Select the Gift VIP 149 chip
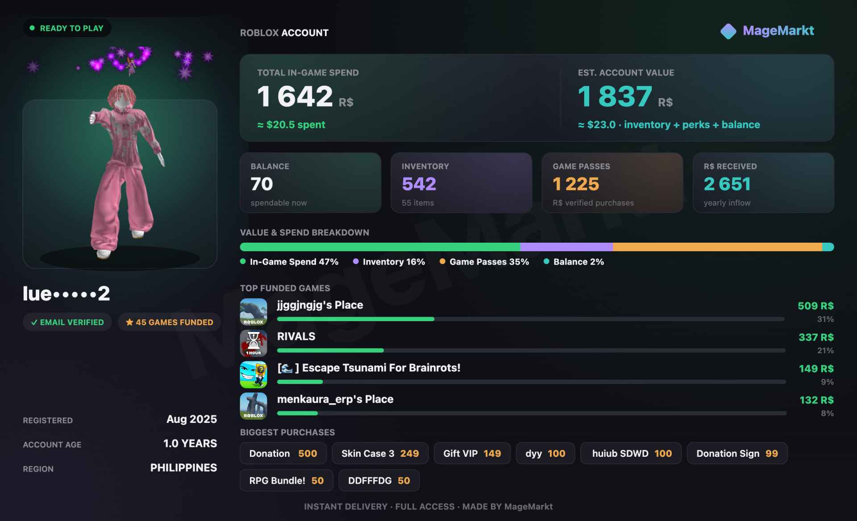This screenshot has height=521, width=857. [472, 454]
